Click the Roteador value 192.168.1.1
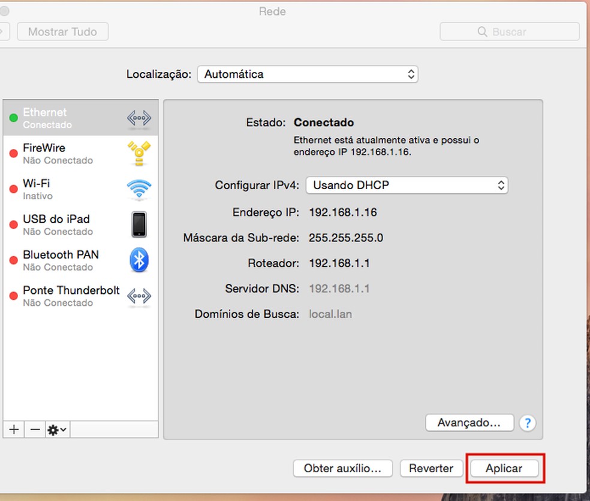The image size is (590, 501). 339,263
